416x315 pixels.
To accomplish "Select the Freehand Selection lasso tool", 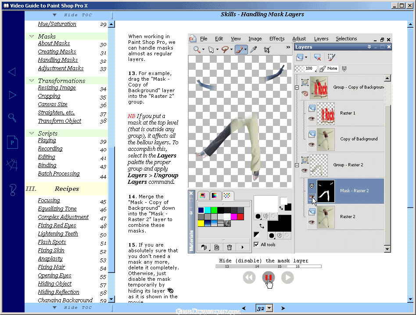I will tap(225, 50).
